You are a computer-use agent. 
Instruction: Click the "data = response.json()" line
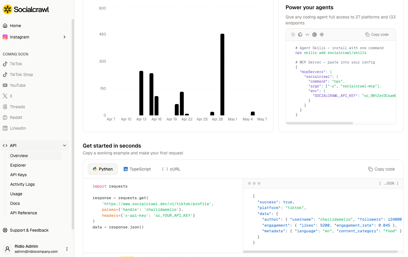click(118, 227)
